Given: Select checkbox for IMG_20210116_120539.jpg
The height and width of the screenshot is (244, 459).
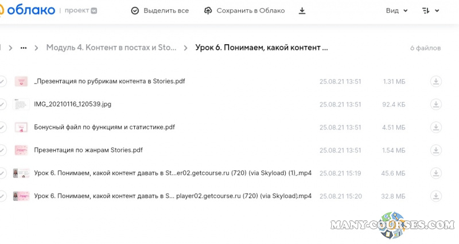Looking at the screenshot, I should pos(2,104).
